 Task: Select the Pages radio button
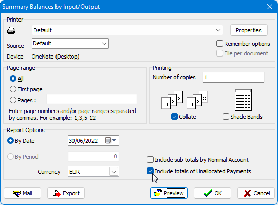13,100
